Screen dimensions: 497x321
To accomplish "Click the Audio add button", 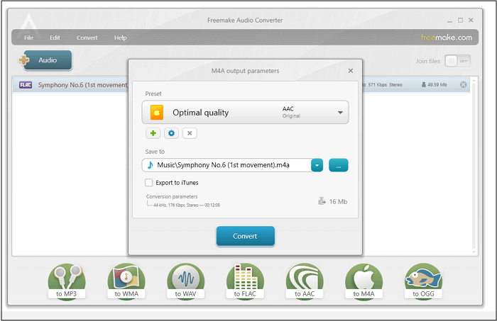I will (x=46, y=61).
